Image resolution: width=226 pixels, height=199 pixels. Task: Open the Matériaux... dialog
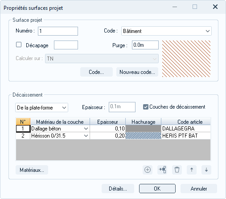point(32,170)
